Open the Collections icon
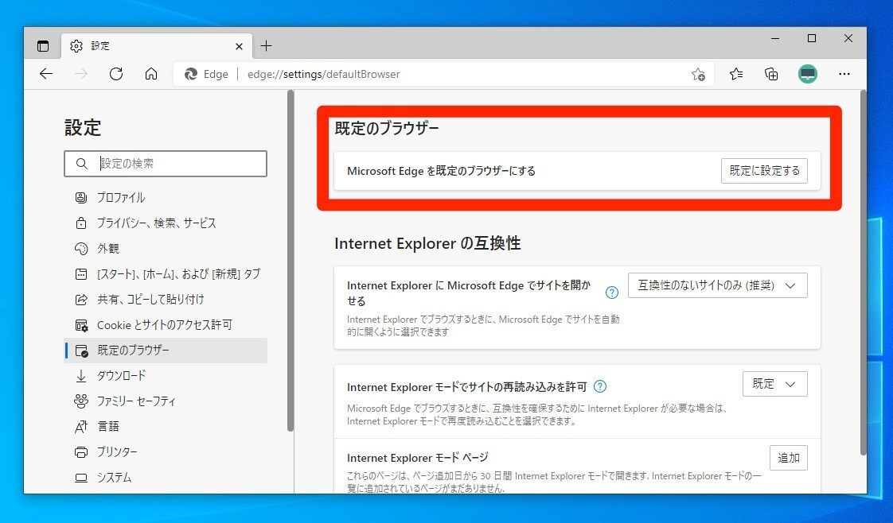 click(x=771, y=74)
